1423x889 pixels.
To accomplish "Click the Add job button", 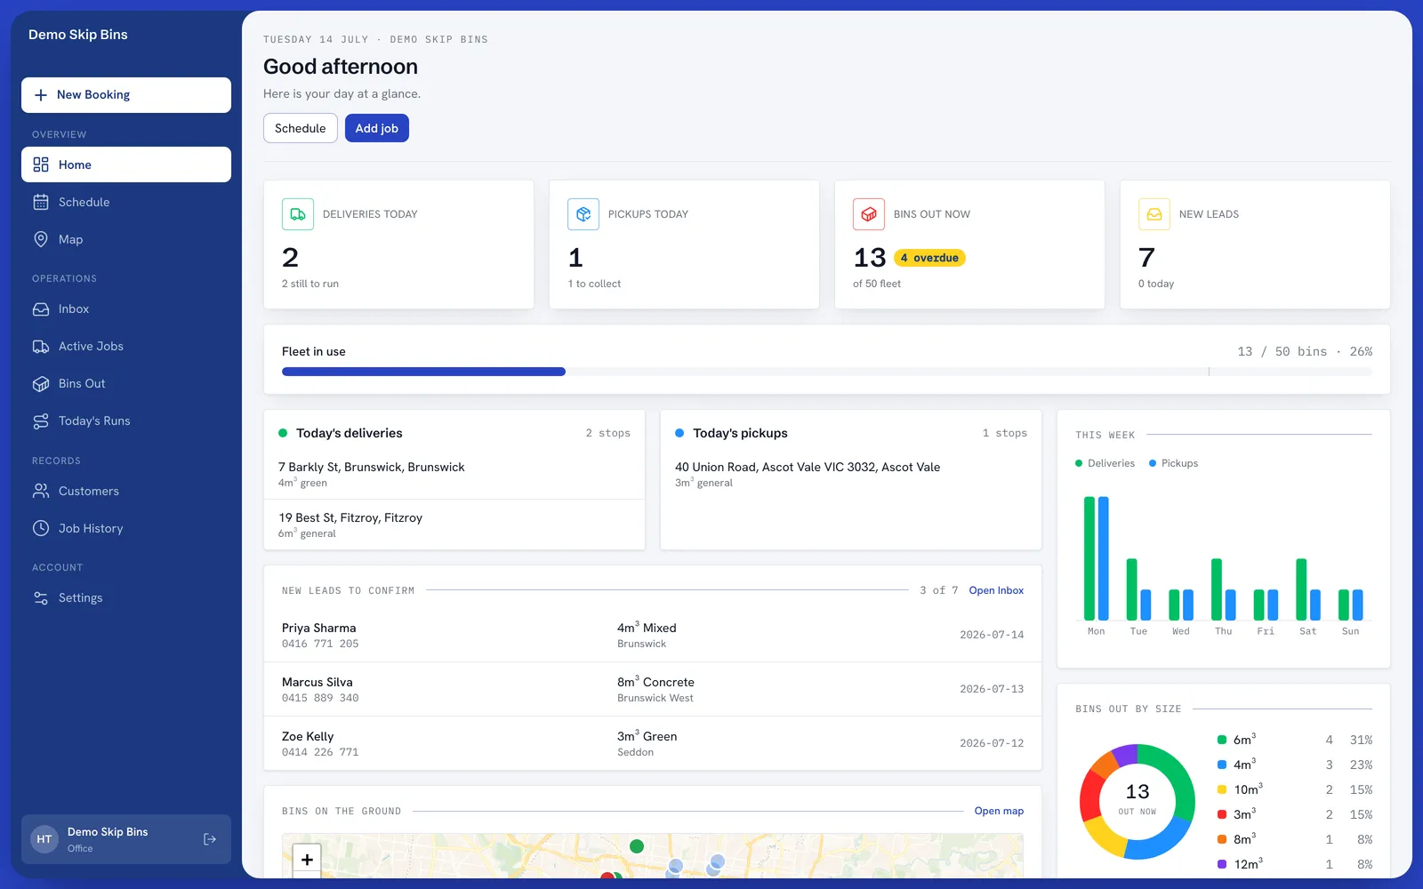I will coord(377,128).
